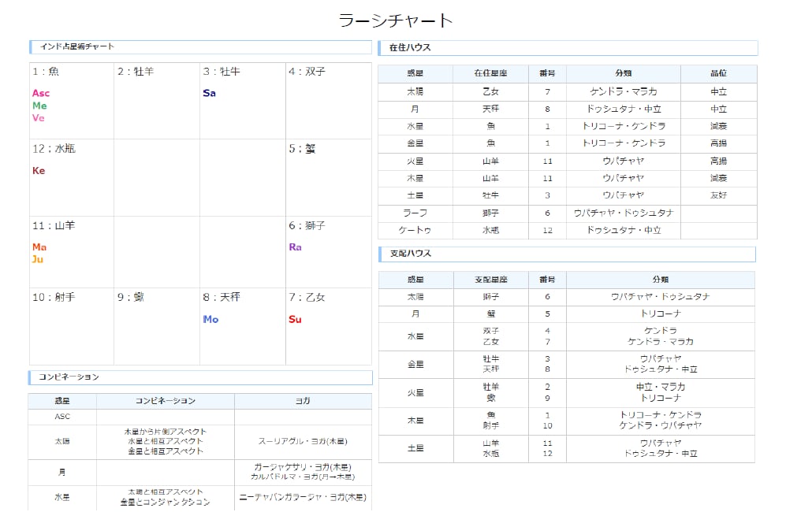Select the 支配ハウス section header
Screen dimensions: 786x512
pos(567,254)
